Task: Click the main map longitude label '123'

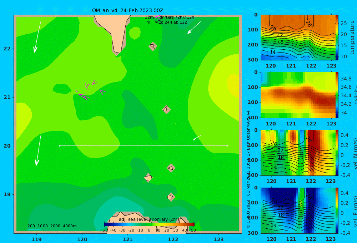Action: tap(218, 239)
